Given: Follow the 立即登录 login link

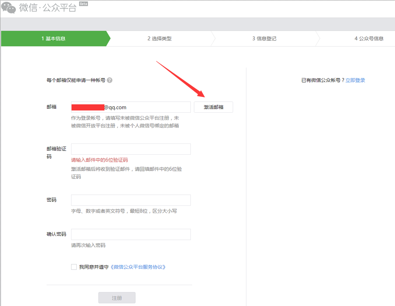Looking at the screenshot, I should [x=355, y=80].
